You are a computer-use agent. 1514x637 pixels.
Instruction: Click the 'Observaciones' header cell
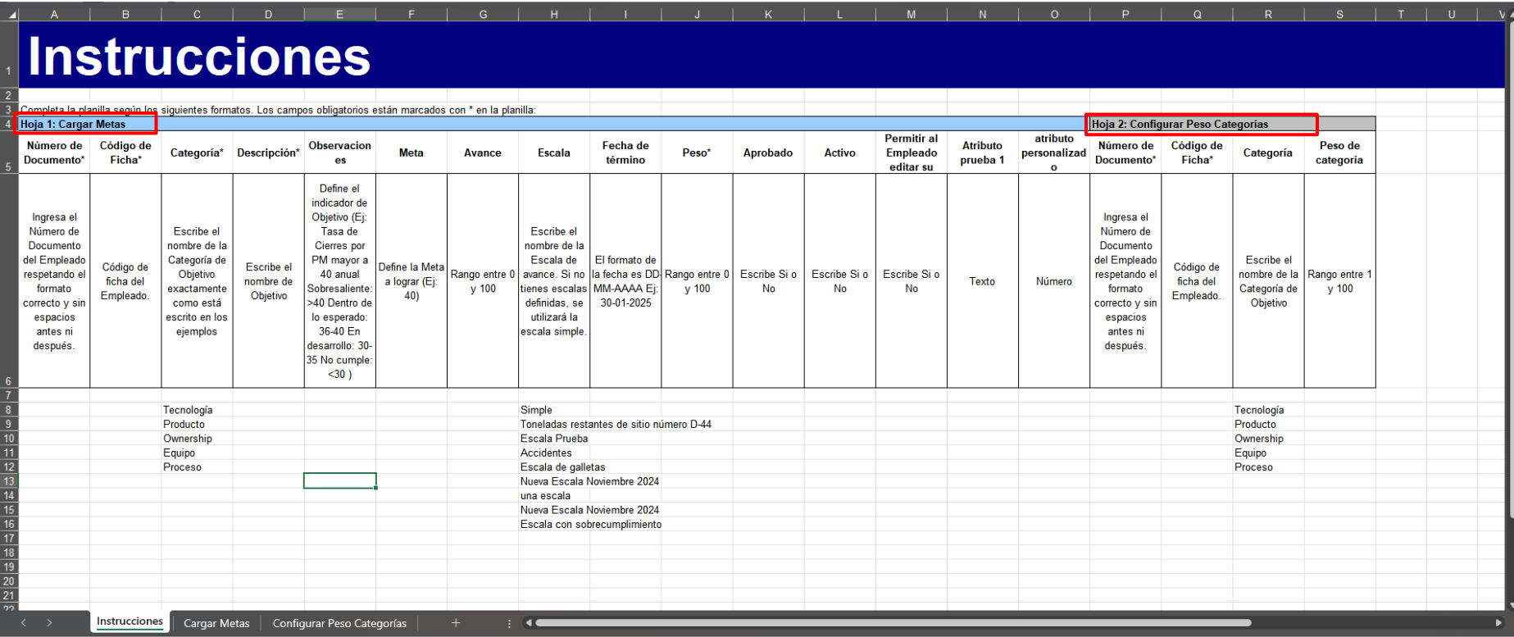(339, 152)
